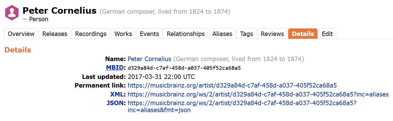View the Aliases tab
The image size is (393, 121).
(x=222, y=34)
